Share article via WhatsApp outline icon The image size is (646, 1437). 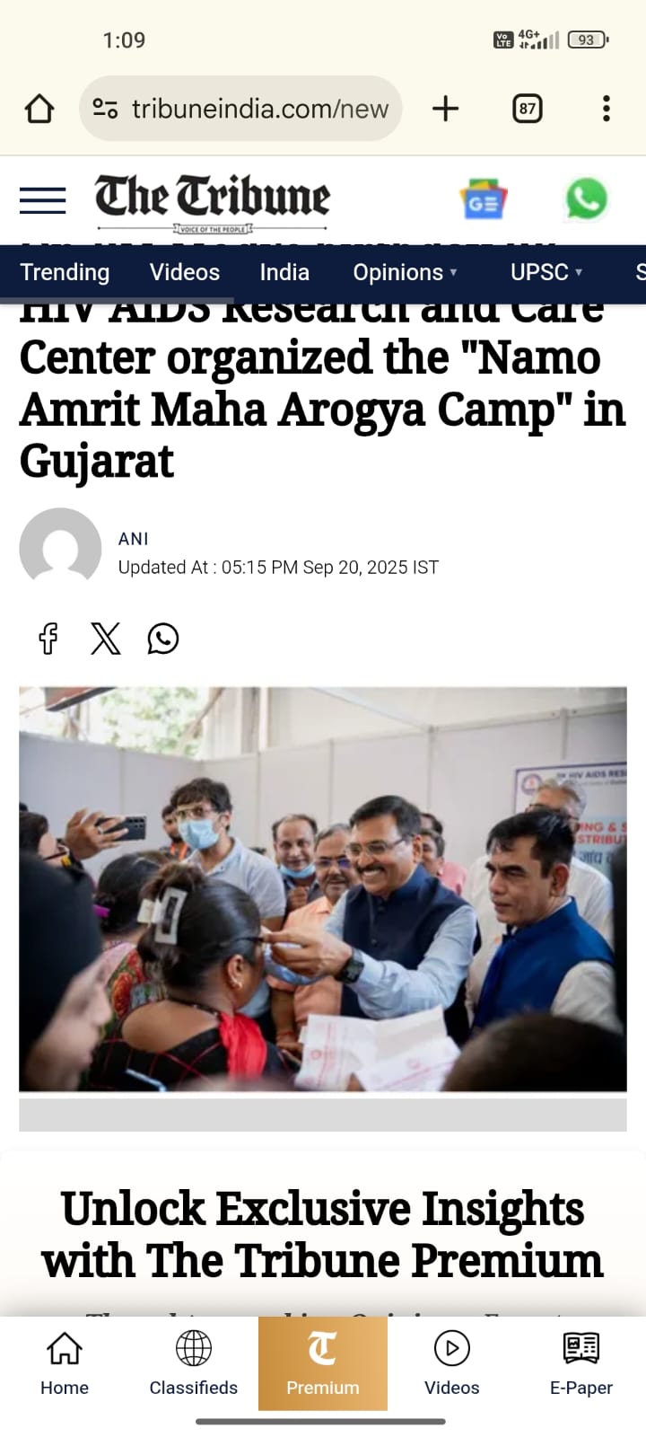163,639
